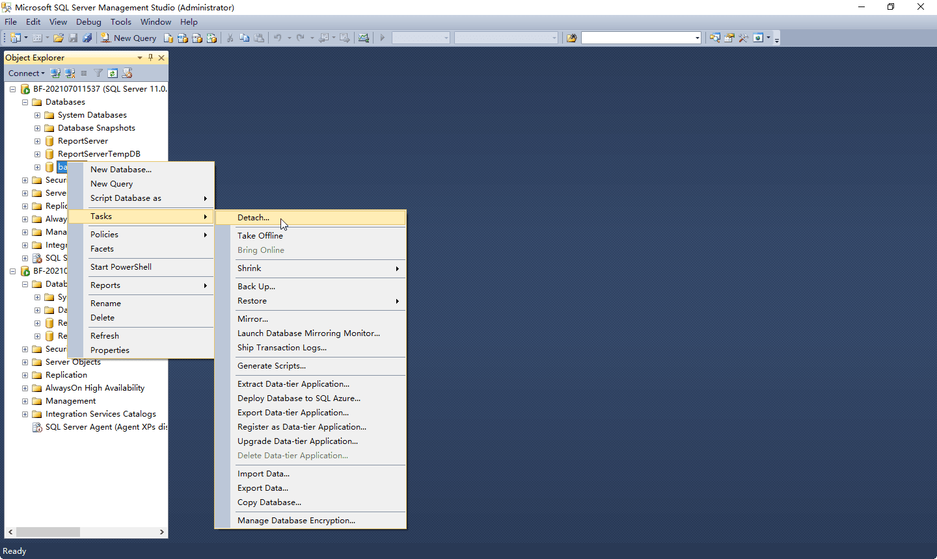Open the Object Explorer window position dropdown arrow

click(x=140, y=58)
